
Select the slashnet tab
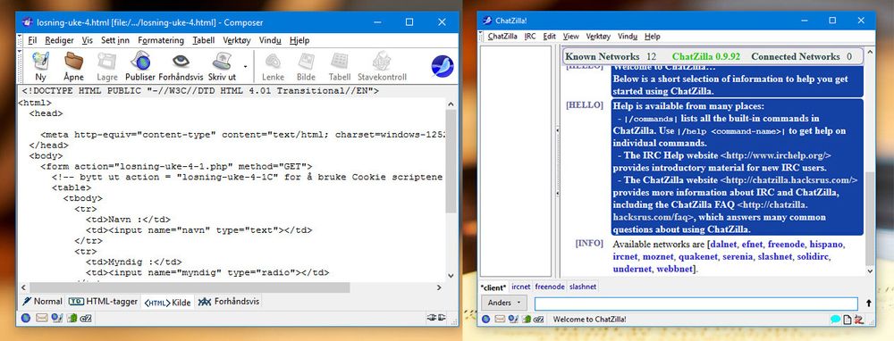click(583, 287)
